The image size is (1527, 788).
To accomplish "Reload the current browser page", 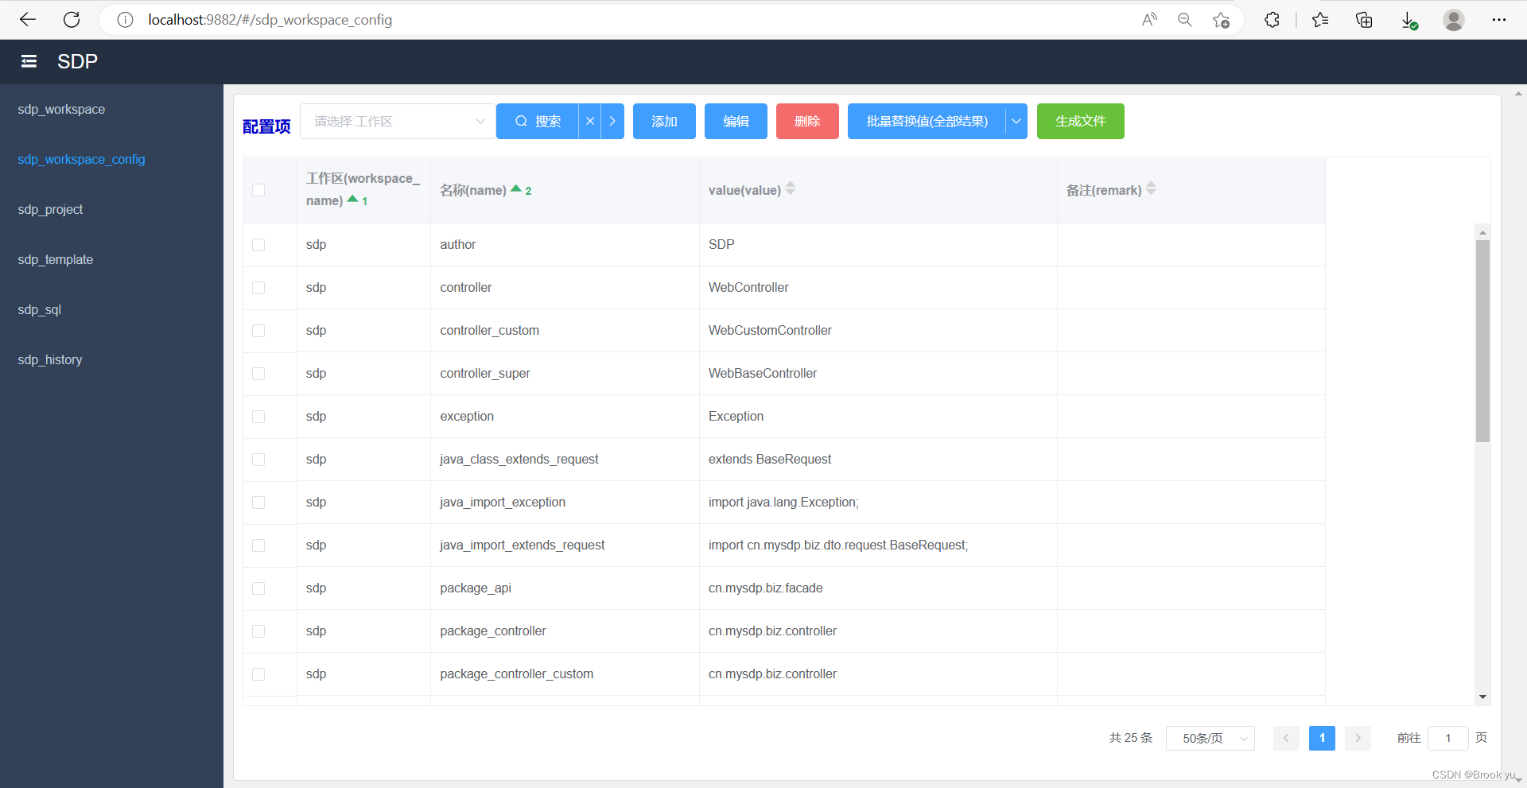I will pos(72,20).
